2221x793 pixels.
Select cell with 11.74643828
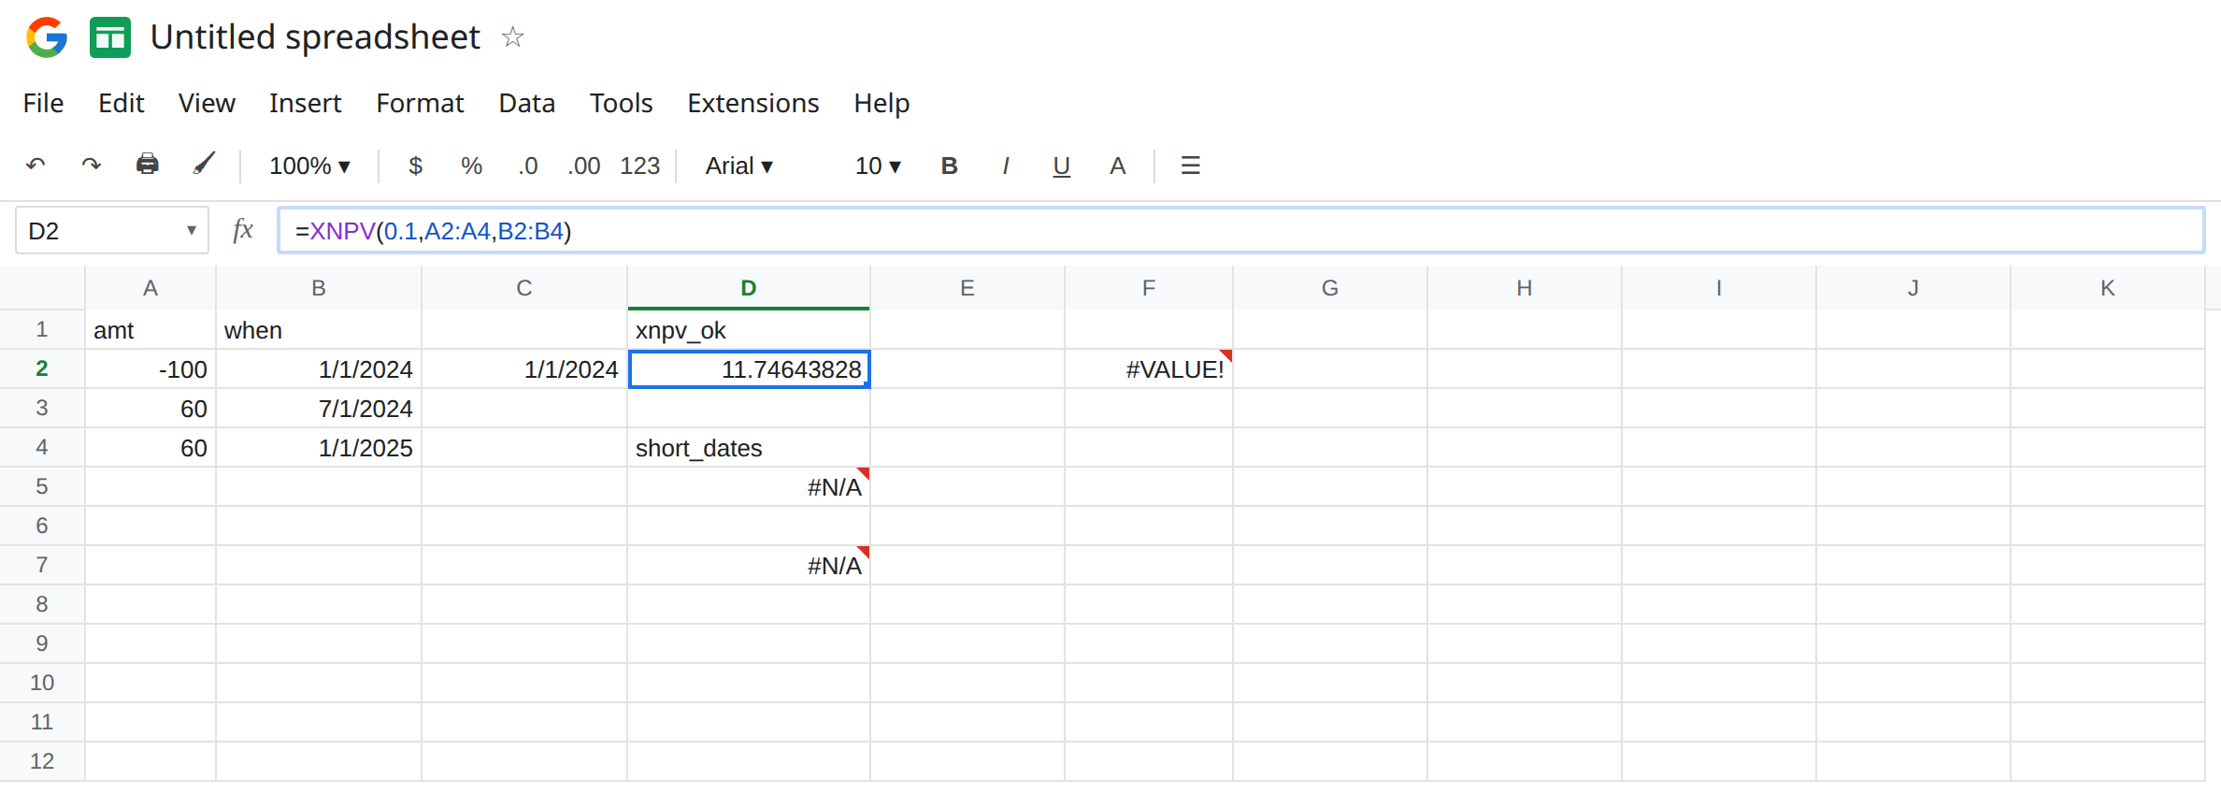[x=749, y=368]
